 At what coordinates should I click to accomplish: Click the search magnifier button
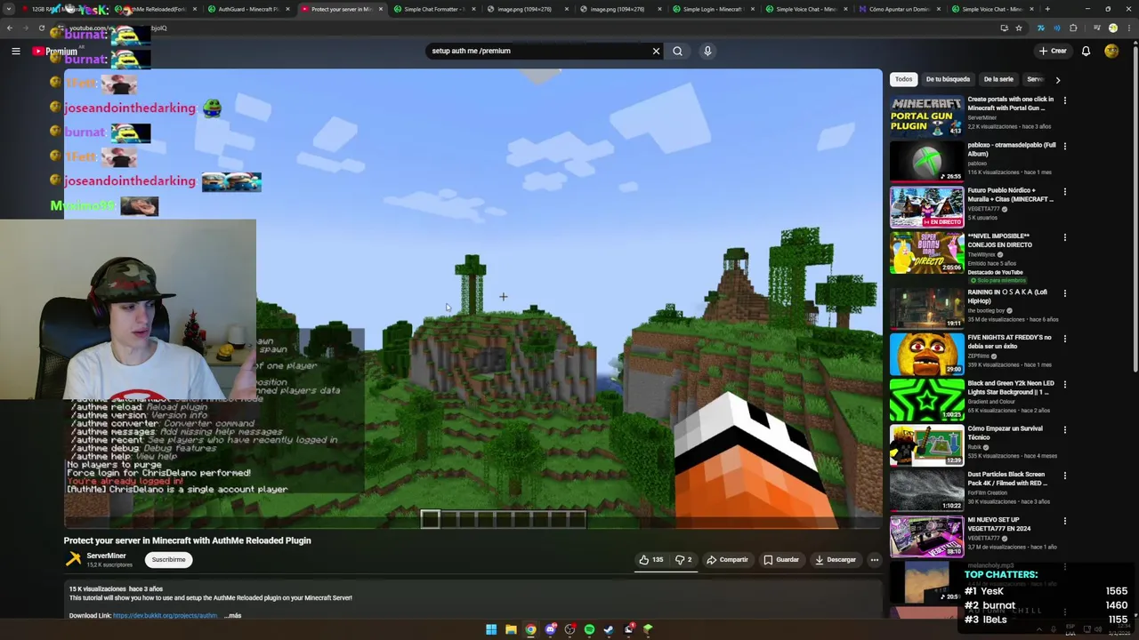pyautogui.click(x=677, y=51)
